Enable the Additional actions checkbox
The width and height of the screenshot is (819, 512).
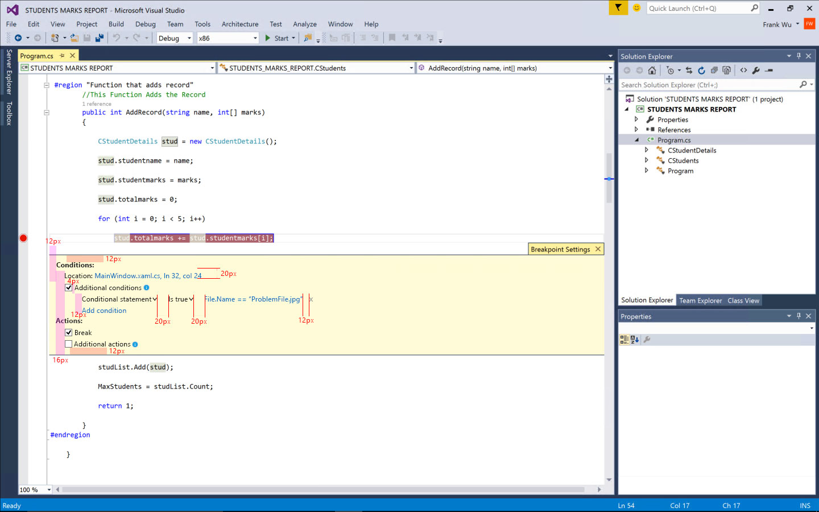(x=69, y=344)
